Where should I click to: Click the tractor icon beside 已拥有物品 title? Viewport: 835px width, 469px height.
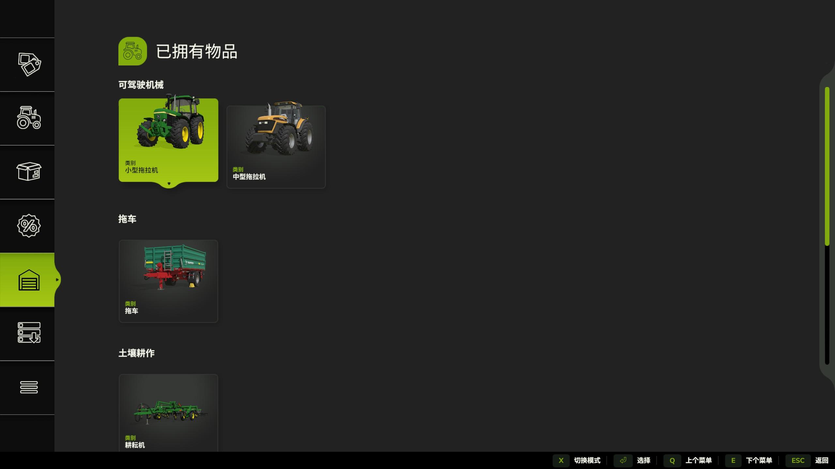coord(132,51)
